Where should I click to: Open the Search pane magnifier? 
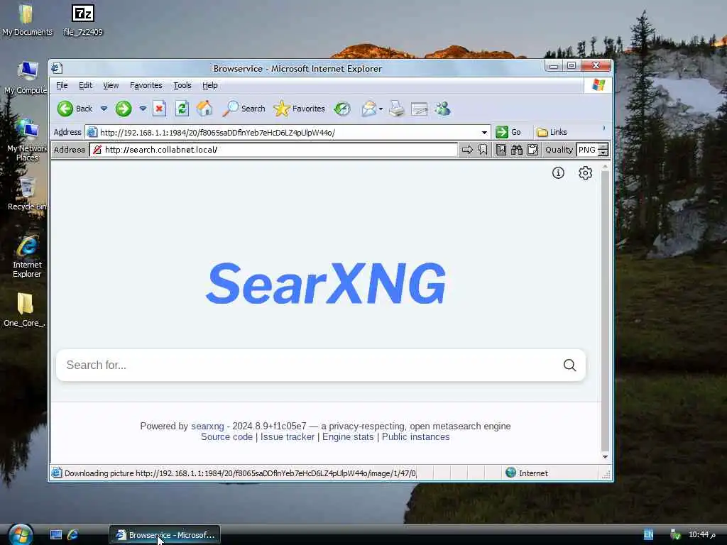pyautogui.click(x=244, y=109)
